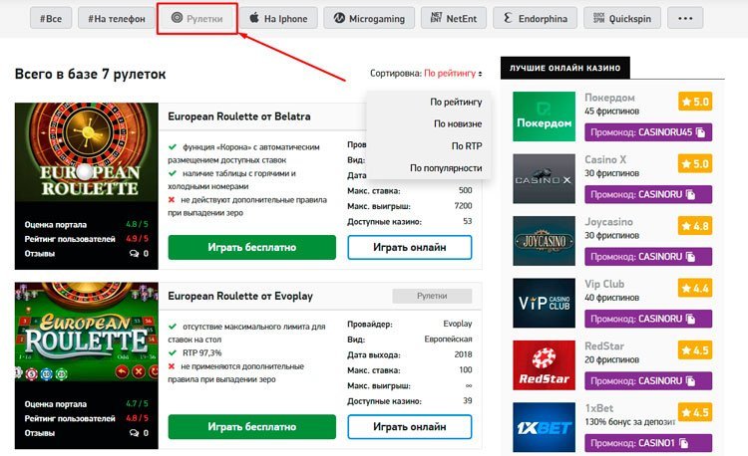The height and width of the screenshot is (456, 748).
Task: Open reviews comment icon on Belatra card
Action: [134, 253]
